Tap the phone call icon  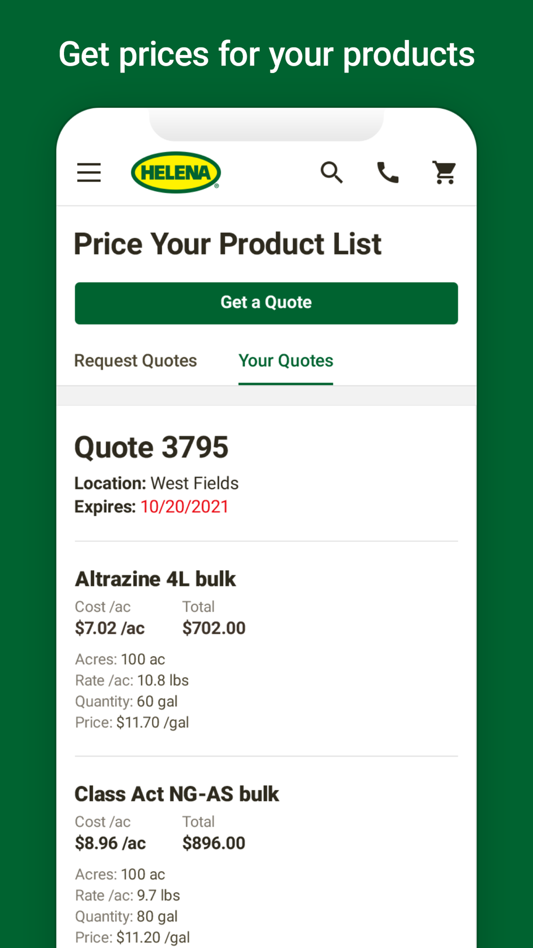click(x=388, y=173)
